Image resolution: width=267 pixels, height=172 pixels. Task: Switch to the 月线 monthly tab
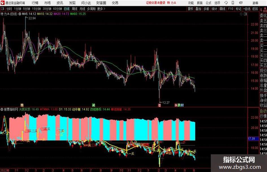click(x=83, y=9)
